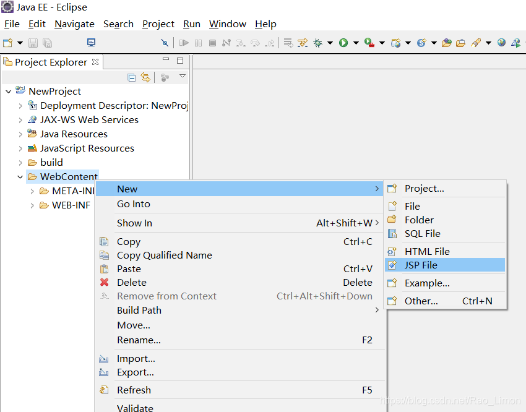Viewport: 526px width, 412px height.
Task: Open the Debug dropdown arrow
Action: 330,43
